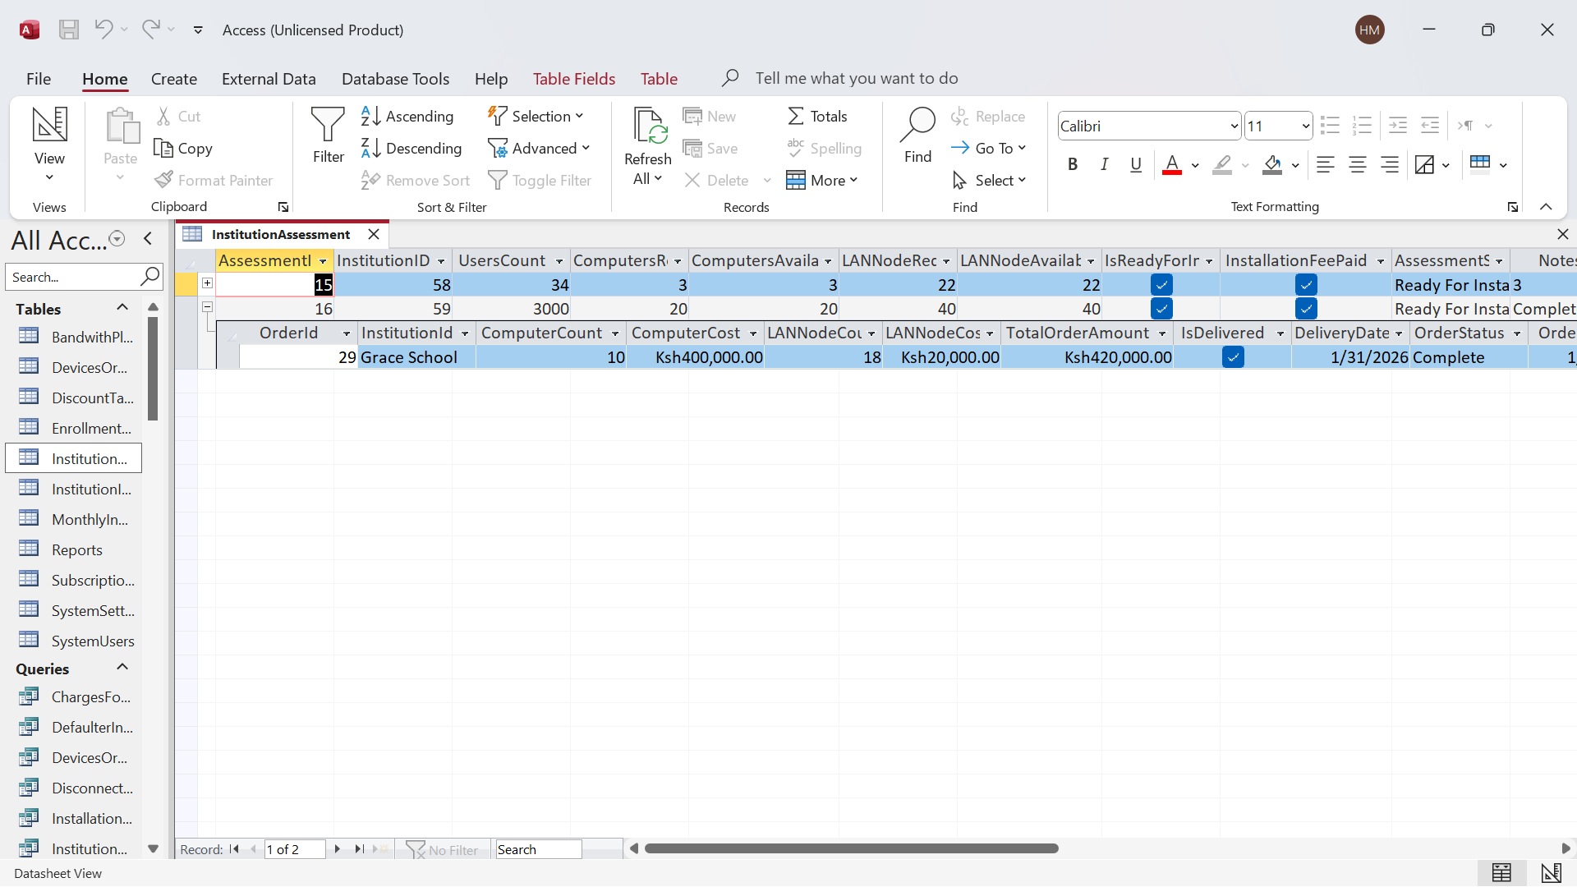
Task: Align text to the left
Action: pyautogui.click(x=1325, y=164)
